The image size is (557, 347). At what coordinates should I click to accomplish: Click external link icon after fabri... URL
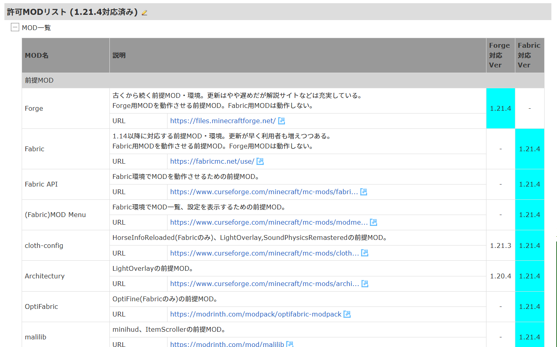364,192
